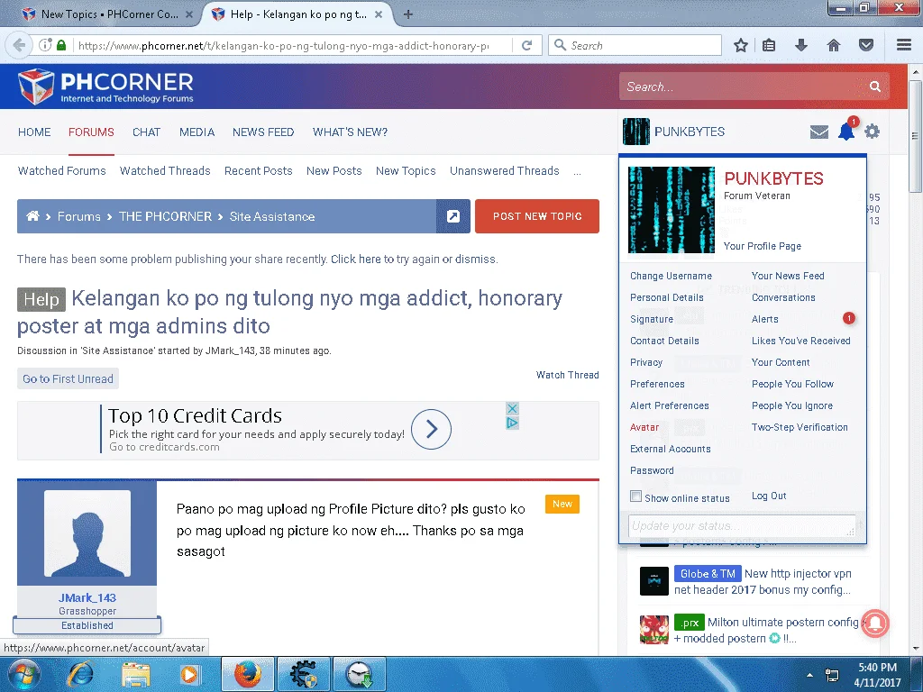This screenshot has height=692, width=923.
Task: Switch to New Topics browser tab
Action: point(107,14)
